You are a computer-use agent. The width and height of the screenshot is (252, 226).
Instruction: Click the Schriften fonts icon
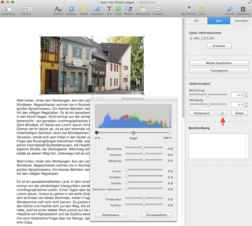tap(58, 9)
